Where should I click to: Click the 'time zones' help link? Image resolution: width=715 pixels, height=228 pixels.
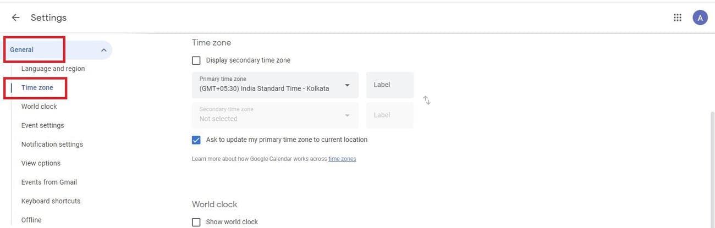342,159
